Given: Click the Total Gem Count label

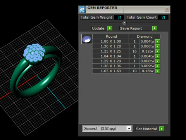Looking at the screenshot, I should pyautogui.click(x=141, y=17).
